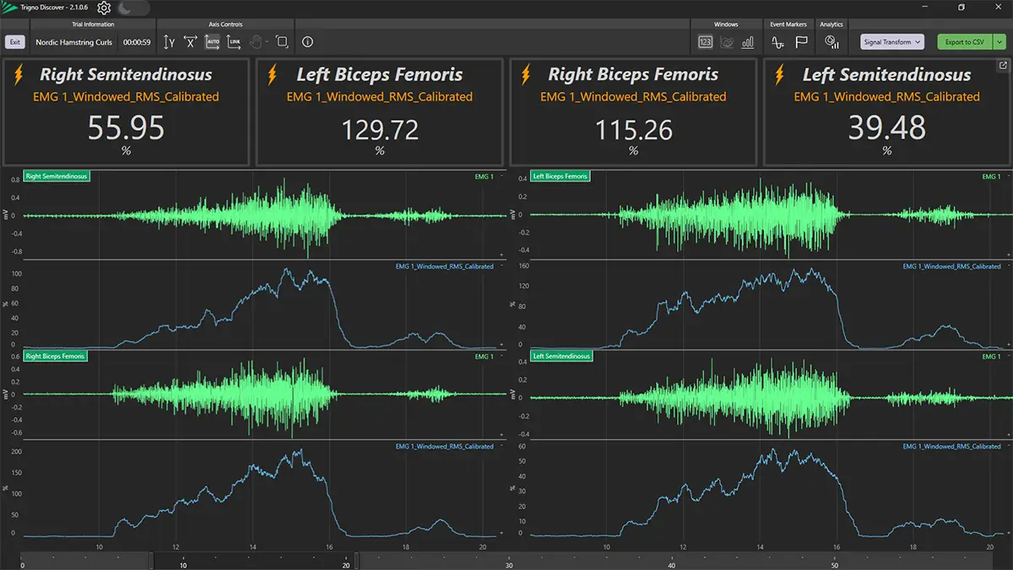Viewport: 1013px width, 570px height.
Task: Open the info circle icon
Action: [x=307, y=42]
